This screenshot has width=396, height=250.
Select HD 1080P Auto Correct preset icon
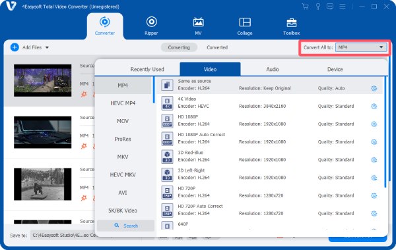[167, 138]
